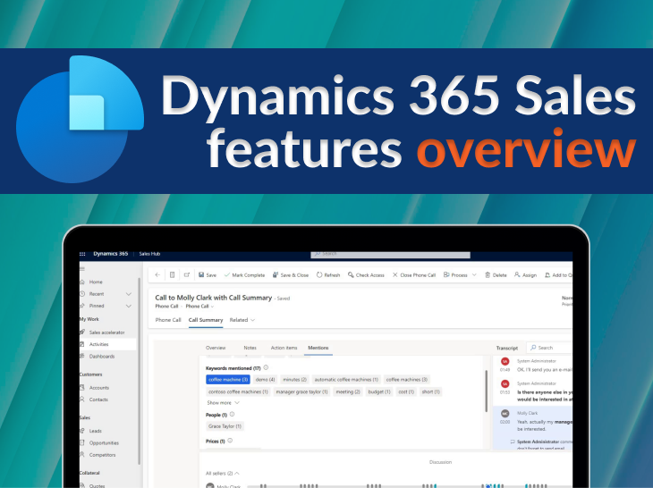Click the back arrow in command bar

[x=157, y=275]
